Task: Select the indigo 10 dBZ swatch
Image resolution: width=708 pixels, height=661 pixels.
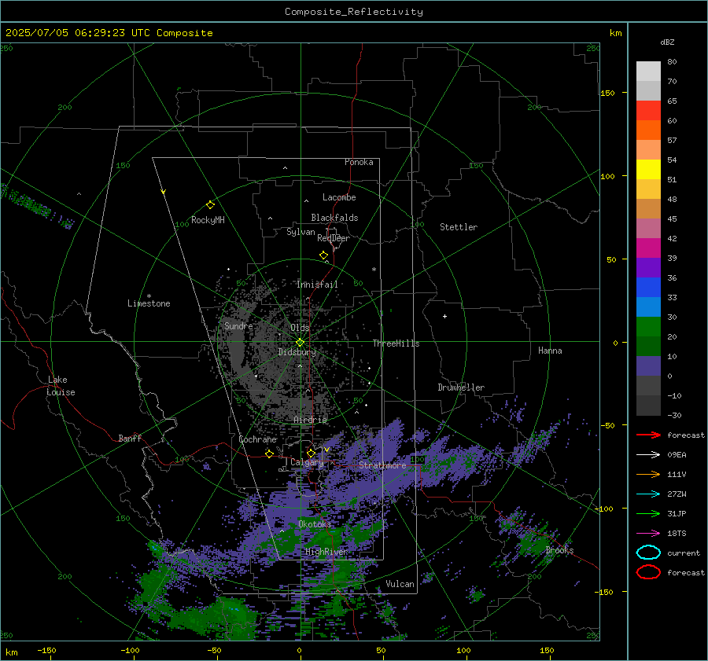Action: (x=648, y=365)
